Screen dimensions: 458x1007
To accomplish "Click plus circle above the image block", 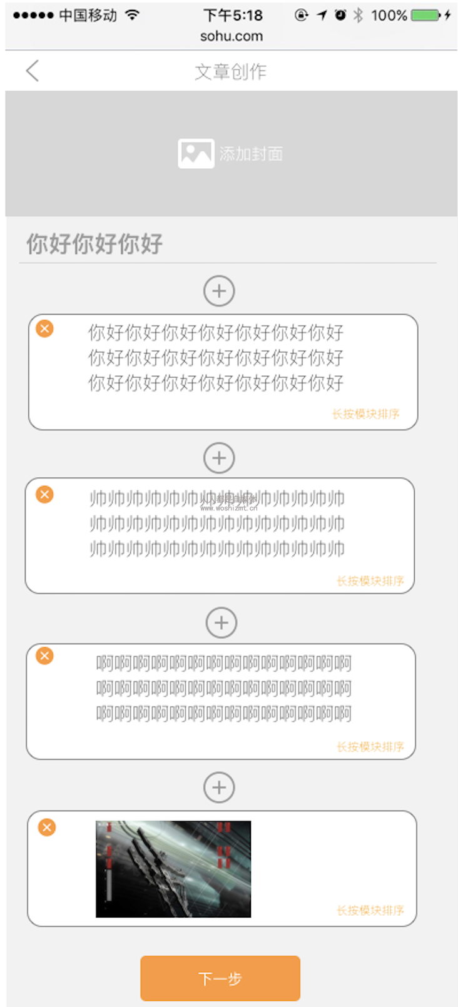I will pos(219,787).
